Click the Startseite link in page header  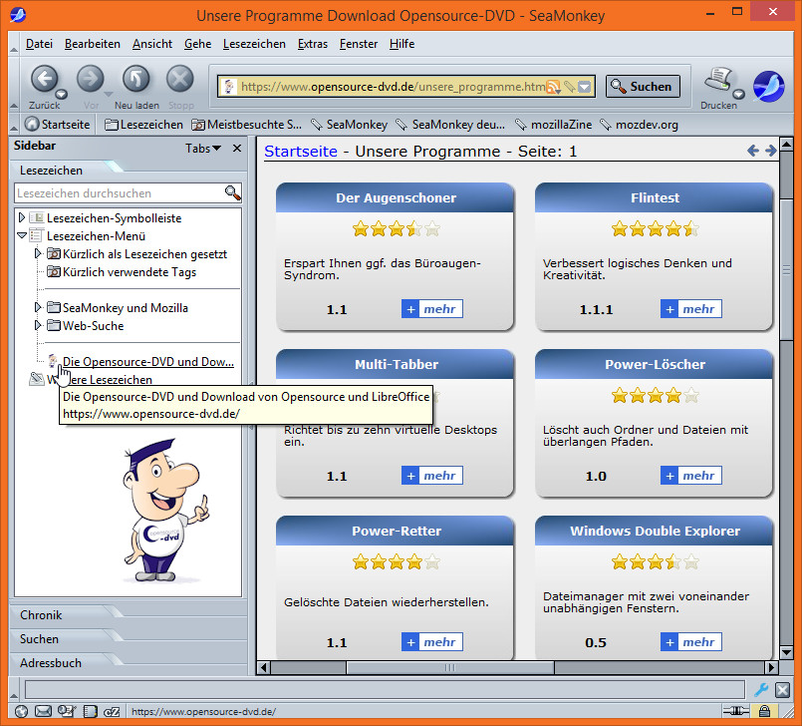point(301,152)
